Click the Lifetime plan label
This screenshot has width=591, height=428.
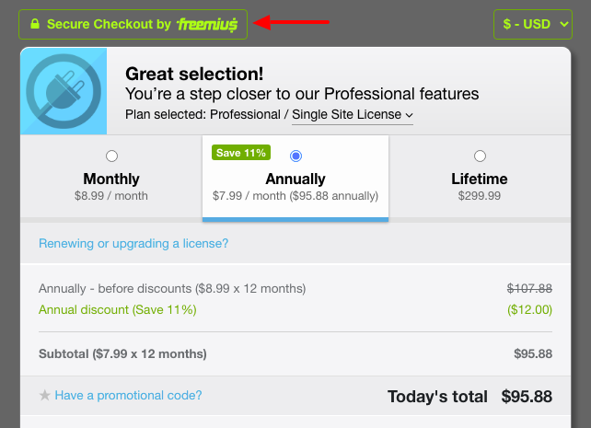(x=480, y=179)
